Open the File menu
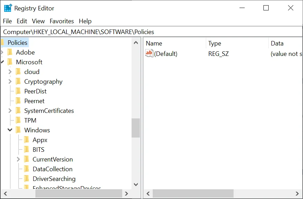Viewport: 303px width, 199px height. [7, 21]
